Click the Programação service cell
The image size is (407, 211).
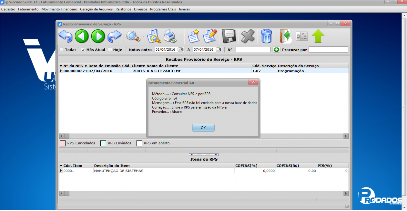click(x=291, y=71)
